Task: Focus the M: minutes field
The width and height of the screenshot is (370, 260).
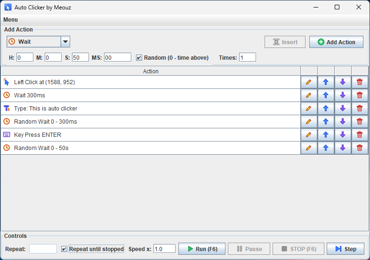Action: click(x=53, y=57)
